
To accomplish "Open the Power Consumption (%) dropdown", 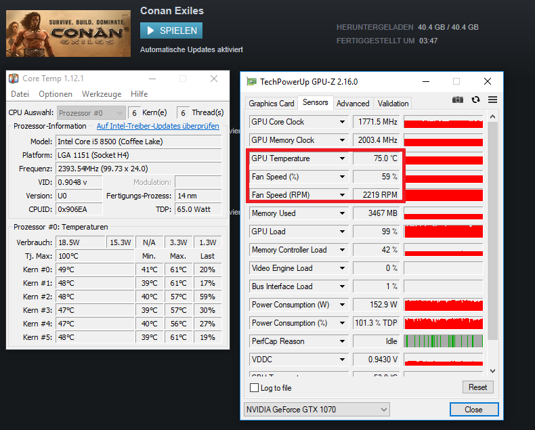I will 342,323.
